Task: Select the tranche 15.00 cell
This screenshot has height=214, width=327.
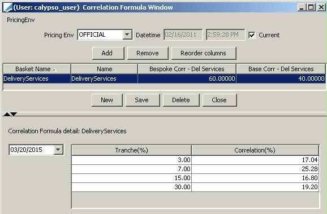Action: click(131, 178)
